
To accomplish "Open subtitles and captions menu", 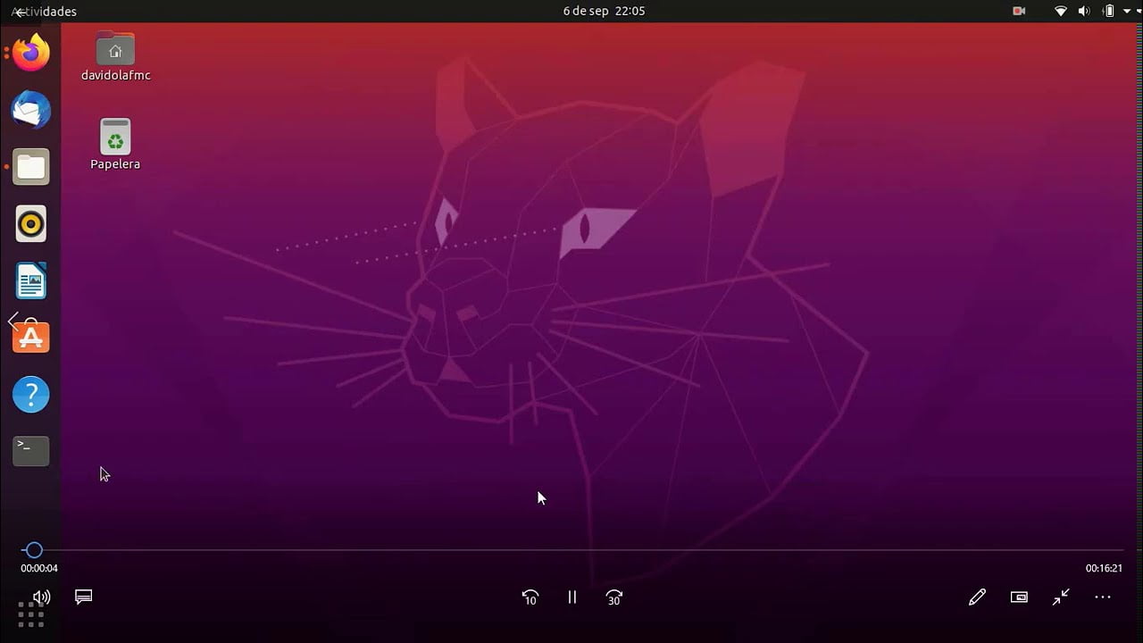I will click(x=83, y=597).
